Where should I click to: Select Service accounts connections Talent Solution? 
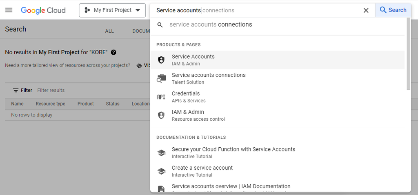209,78
